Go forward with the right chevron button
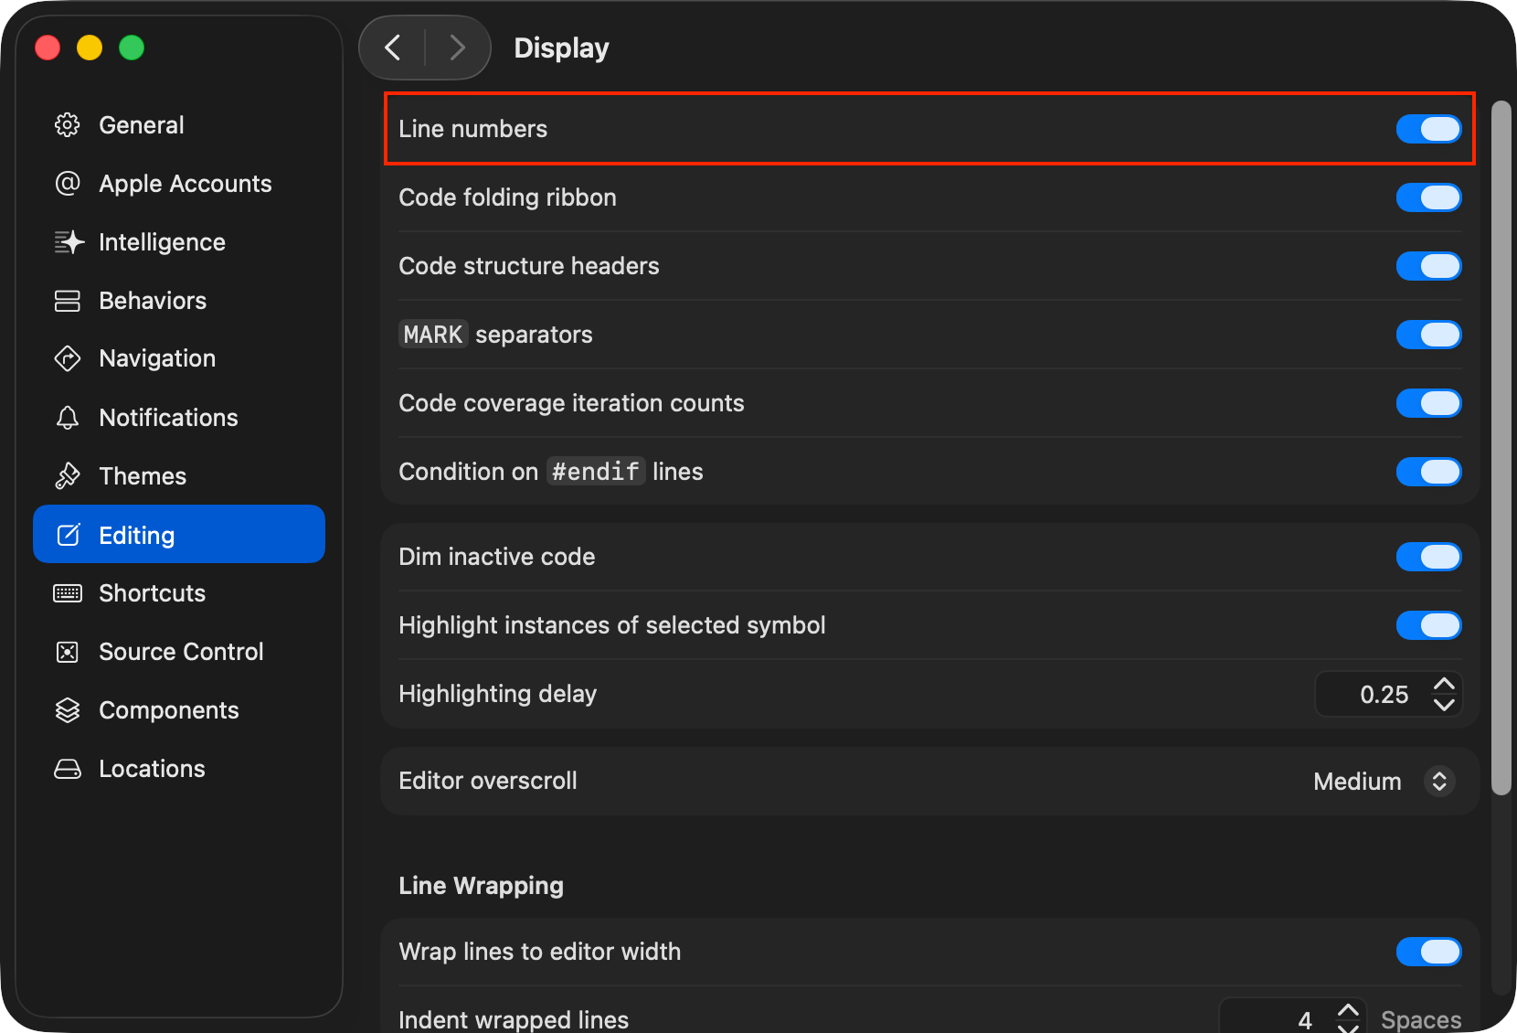 [458, 48]
